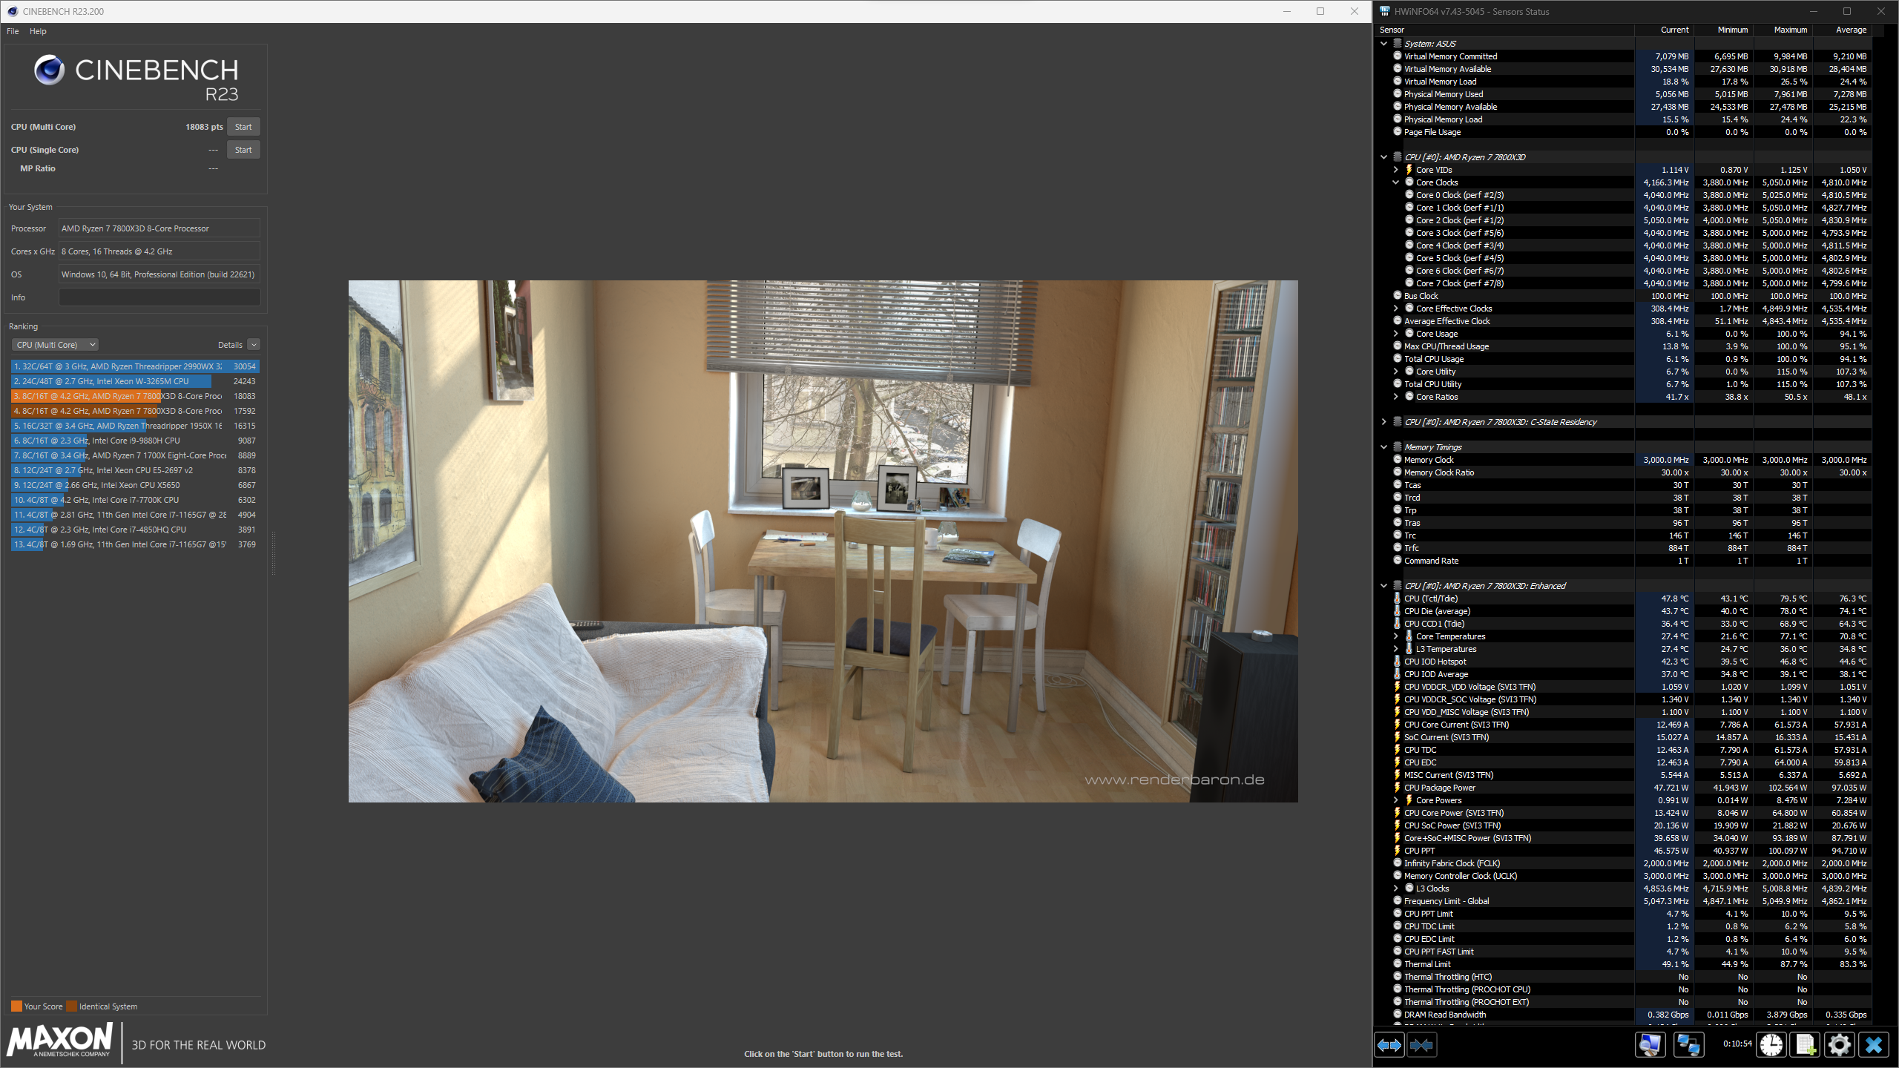Select ranking row Intel Core i9-9880H

(135, 441)
